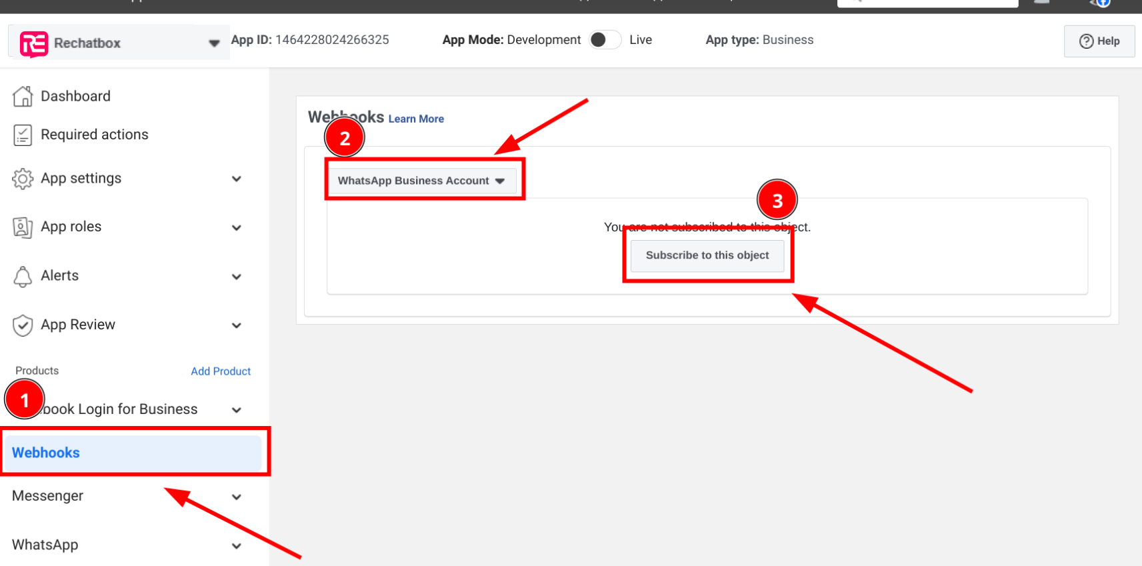Image resolution: width=1142 pixels, height=566 pixels.
Task: Click the Products section label
Action: [37, 371]
